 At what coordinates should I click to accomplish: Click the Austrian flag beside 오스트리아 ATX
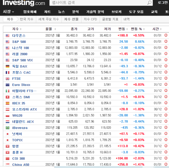point(7,109)
